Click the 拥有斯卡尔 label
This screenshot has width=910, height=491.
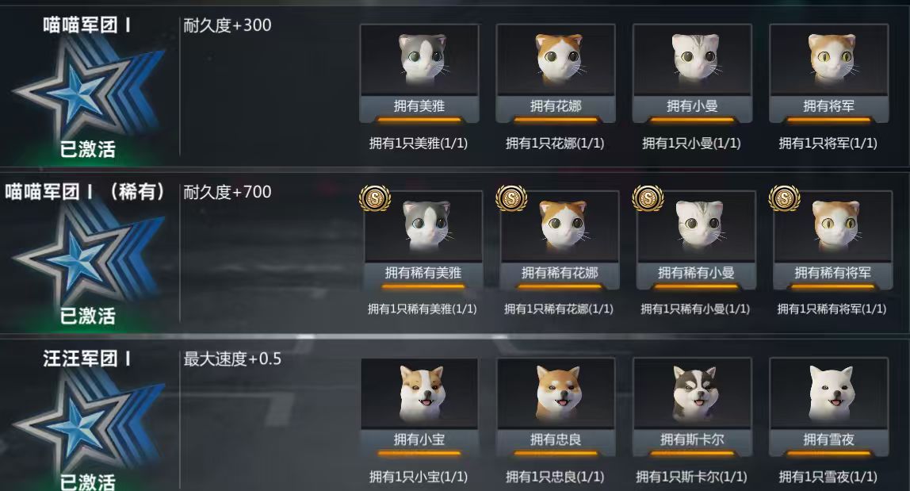[x=692, y=439]
